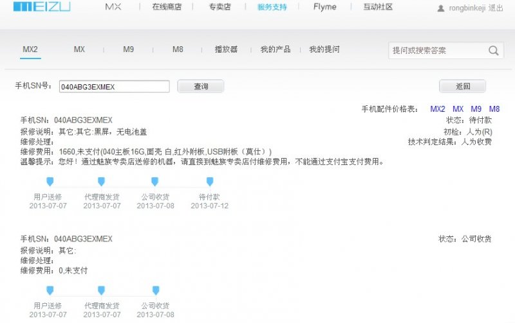Click the search magnifier icon
This screenshot has width=515, height=323.
(x=493, y=51)
